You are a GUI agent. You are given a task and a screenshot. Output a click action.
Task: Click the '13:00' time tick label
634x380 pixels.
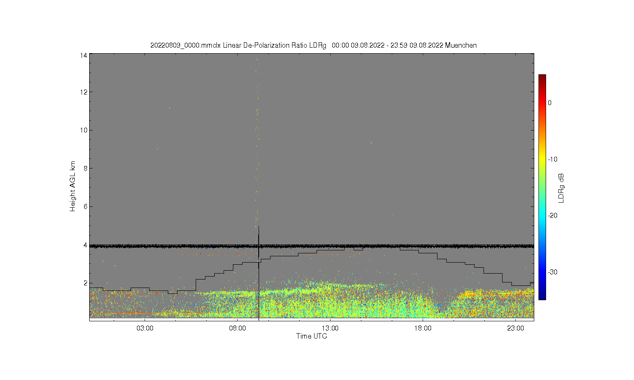tap(330, 328)
